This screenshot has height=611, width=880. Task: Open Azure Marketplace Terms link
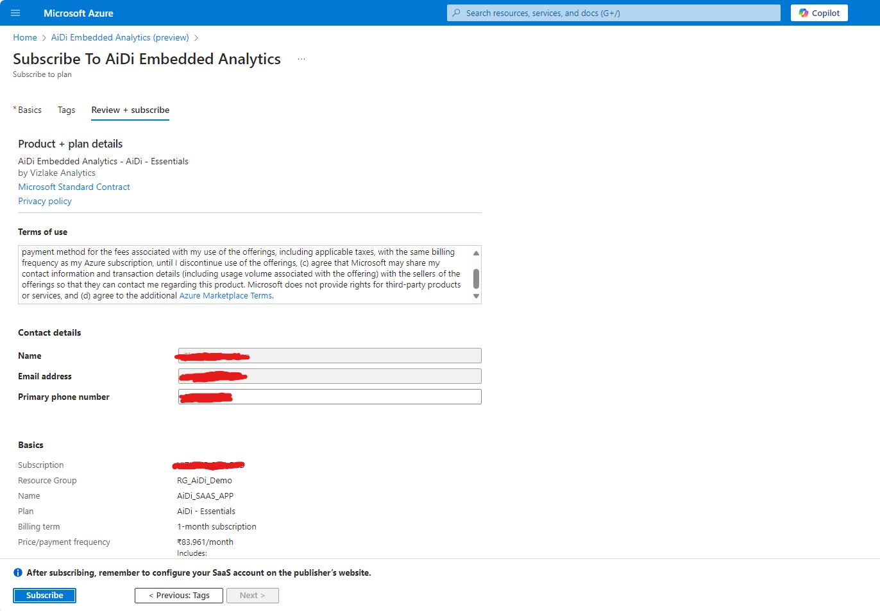pyautogui.click(x=226, y=296)
